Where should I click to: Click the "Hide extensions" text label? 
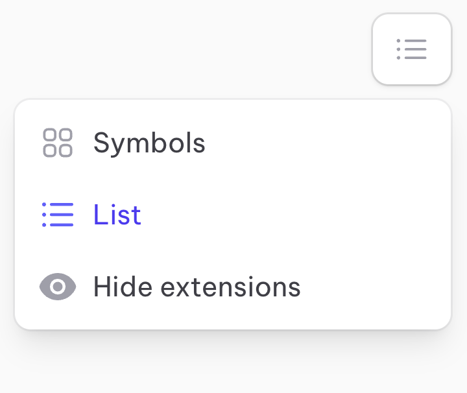click(197, 287)
